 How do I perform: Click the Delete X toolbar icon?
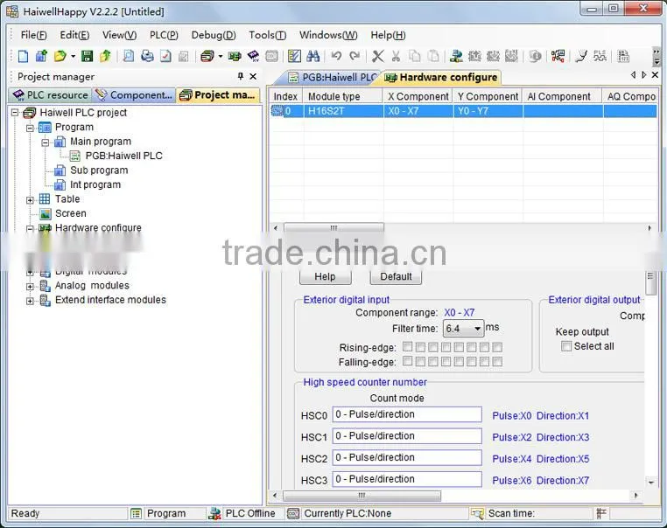(378, 56)
